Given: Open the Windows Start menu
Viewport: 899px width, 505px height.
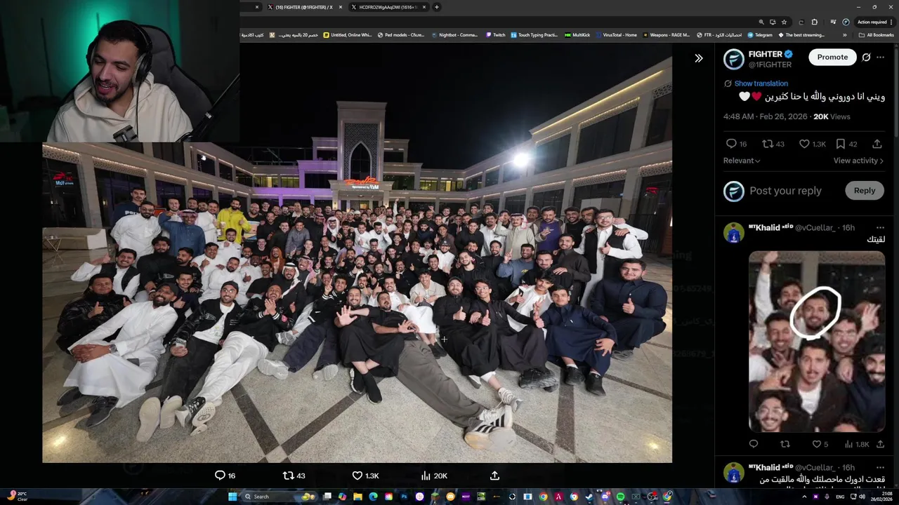Looking at the screenshot, I should click(232, 497).
